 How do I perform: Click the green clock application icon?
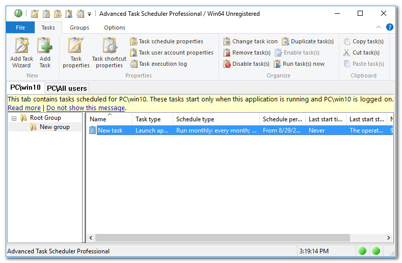click(x=18, y=13)
